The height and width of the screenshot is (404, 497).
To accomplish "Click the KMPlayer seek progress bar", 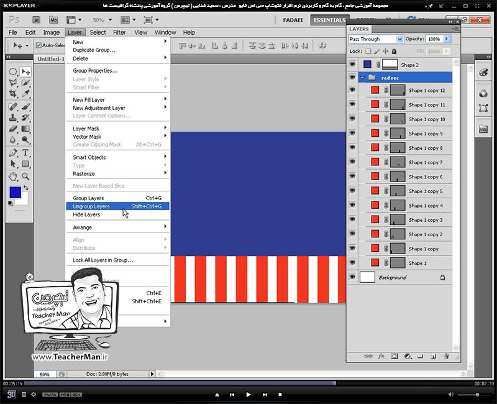I will [x=248, y=383].
